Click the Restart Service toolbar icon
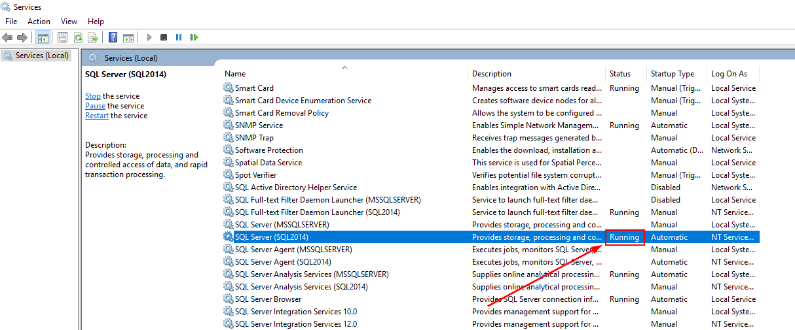The width and height of the screenshot is (795, 330). [194, 37]
